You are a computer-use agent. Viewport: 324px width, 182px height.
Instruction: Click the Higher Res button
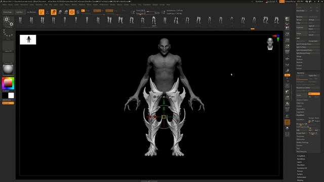[x=314, y=75]
